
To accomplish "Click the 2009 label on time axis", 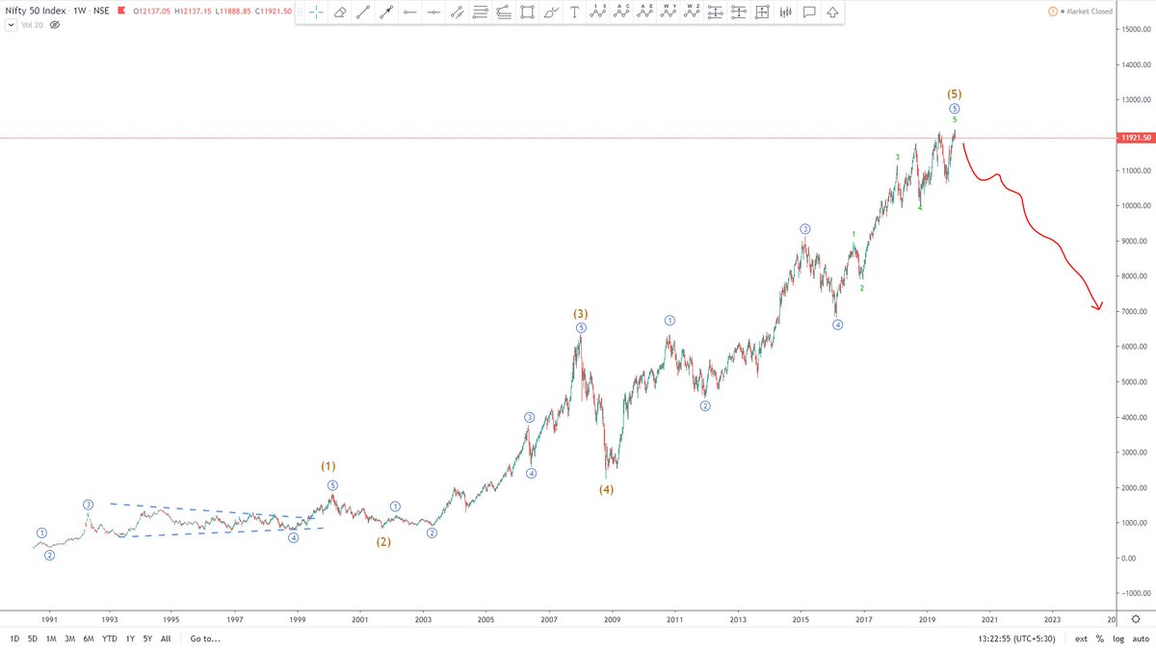I will point(612,619).
